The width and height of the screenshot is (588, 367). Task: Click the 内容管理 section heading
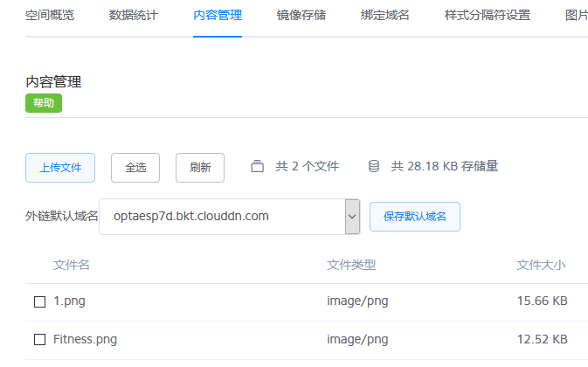[53, 82]
